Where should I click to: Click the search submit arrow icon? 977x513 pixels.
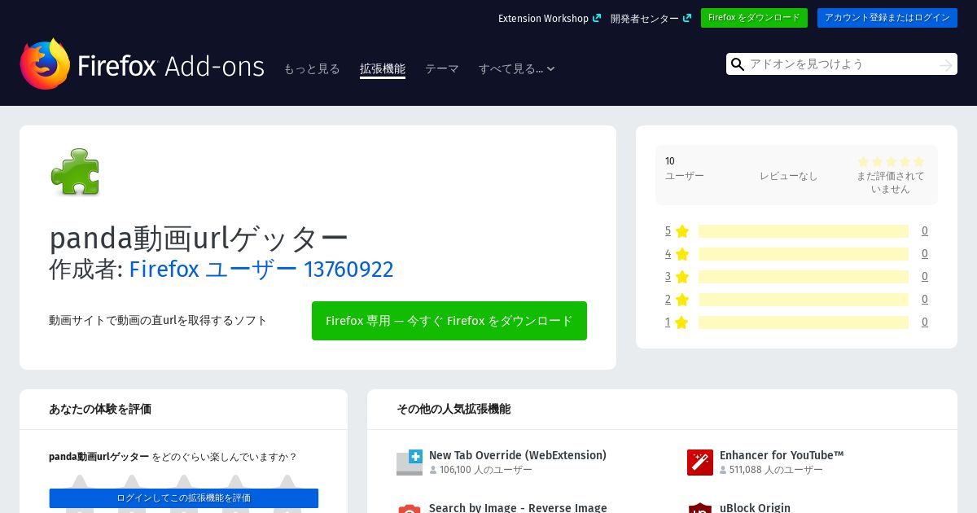[x=945, y=64]
